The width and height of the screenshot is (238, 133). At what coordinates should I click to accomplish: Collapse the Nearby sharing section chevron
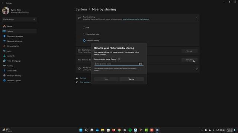[x=197, y=18]
